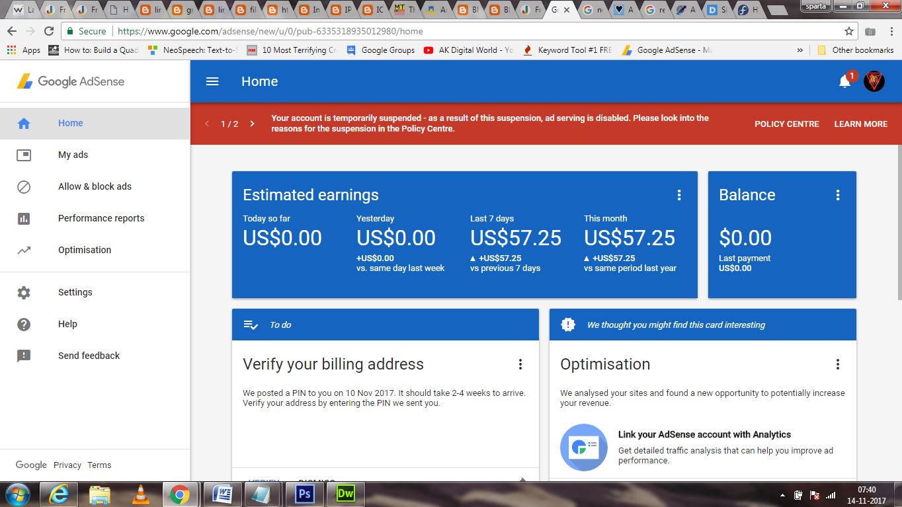Open Internet Explorer from the taskbar

click(60, 494)
